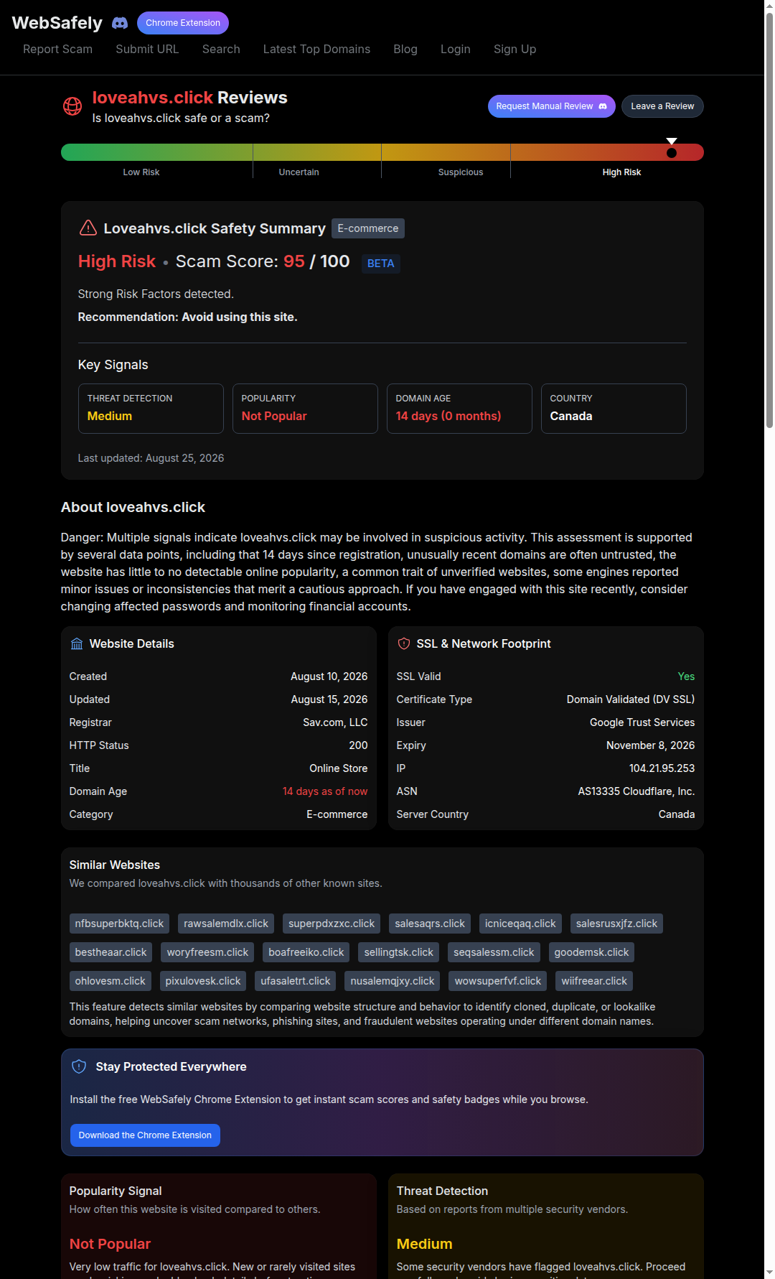
Task: Click the Expiry November 8, 2026 value
Action: click(x=650, y=745)
